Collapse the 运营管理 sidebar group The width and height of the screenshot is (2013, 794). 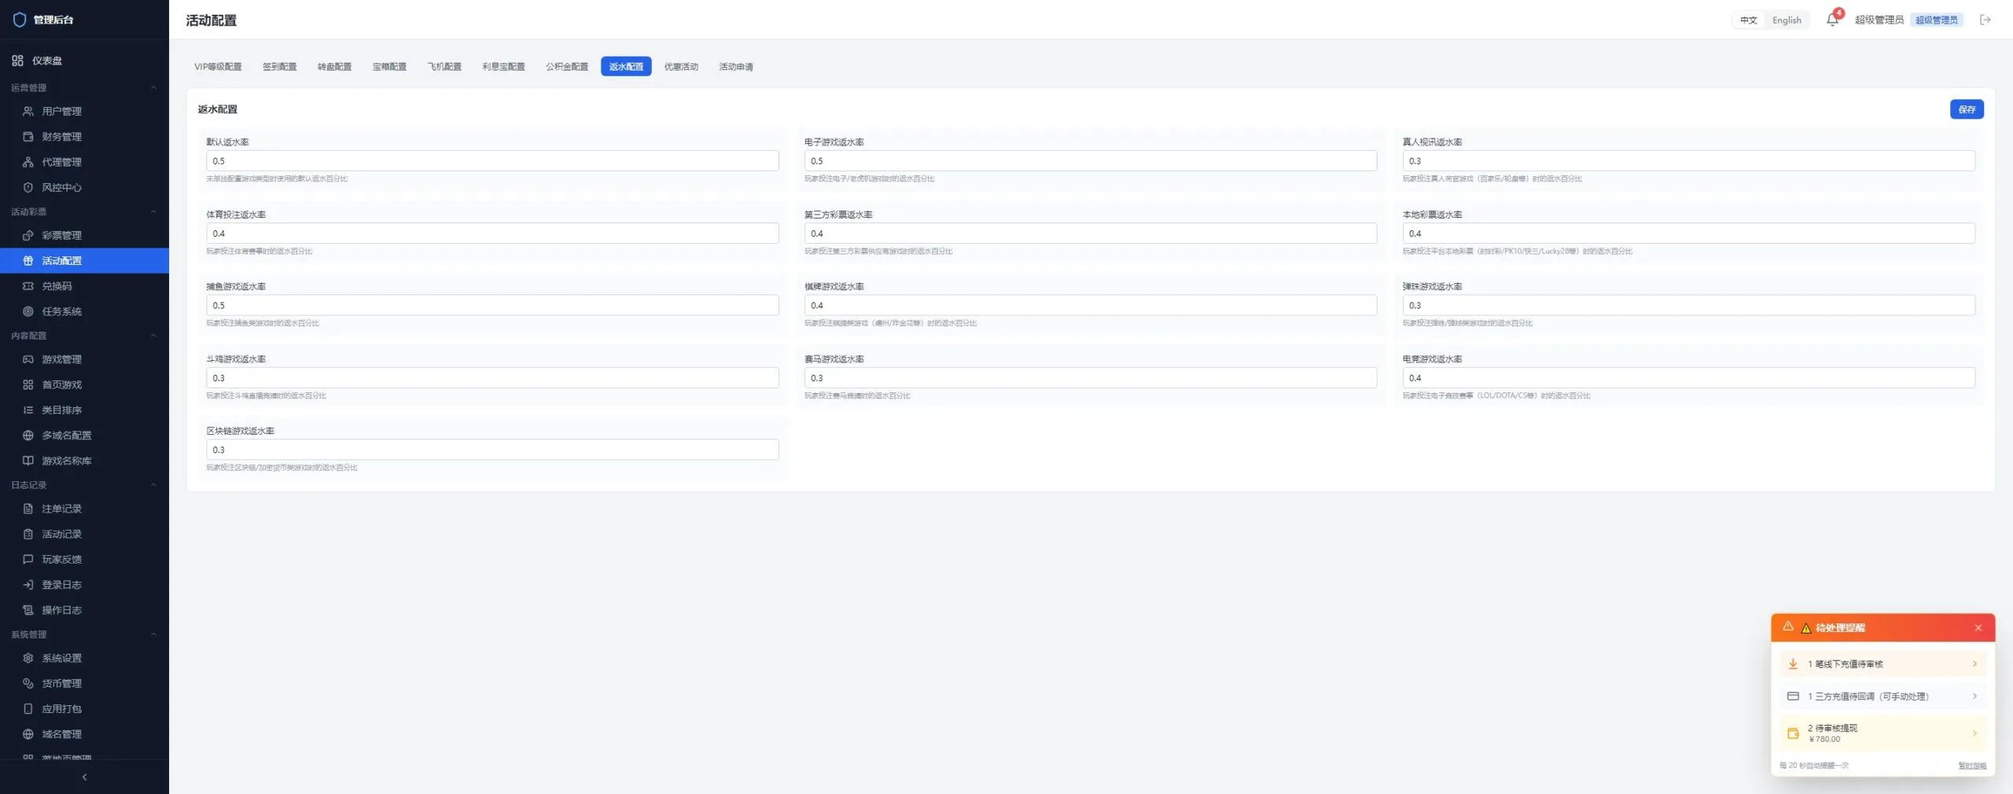click(153, 87)
